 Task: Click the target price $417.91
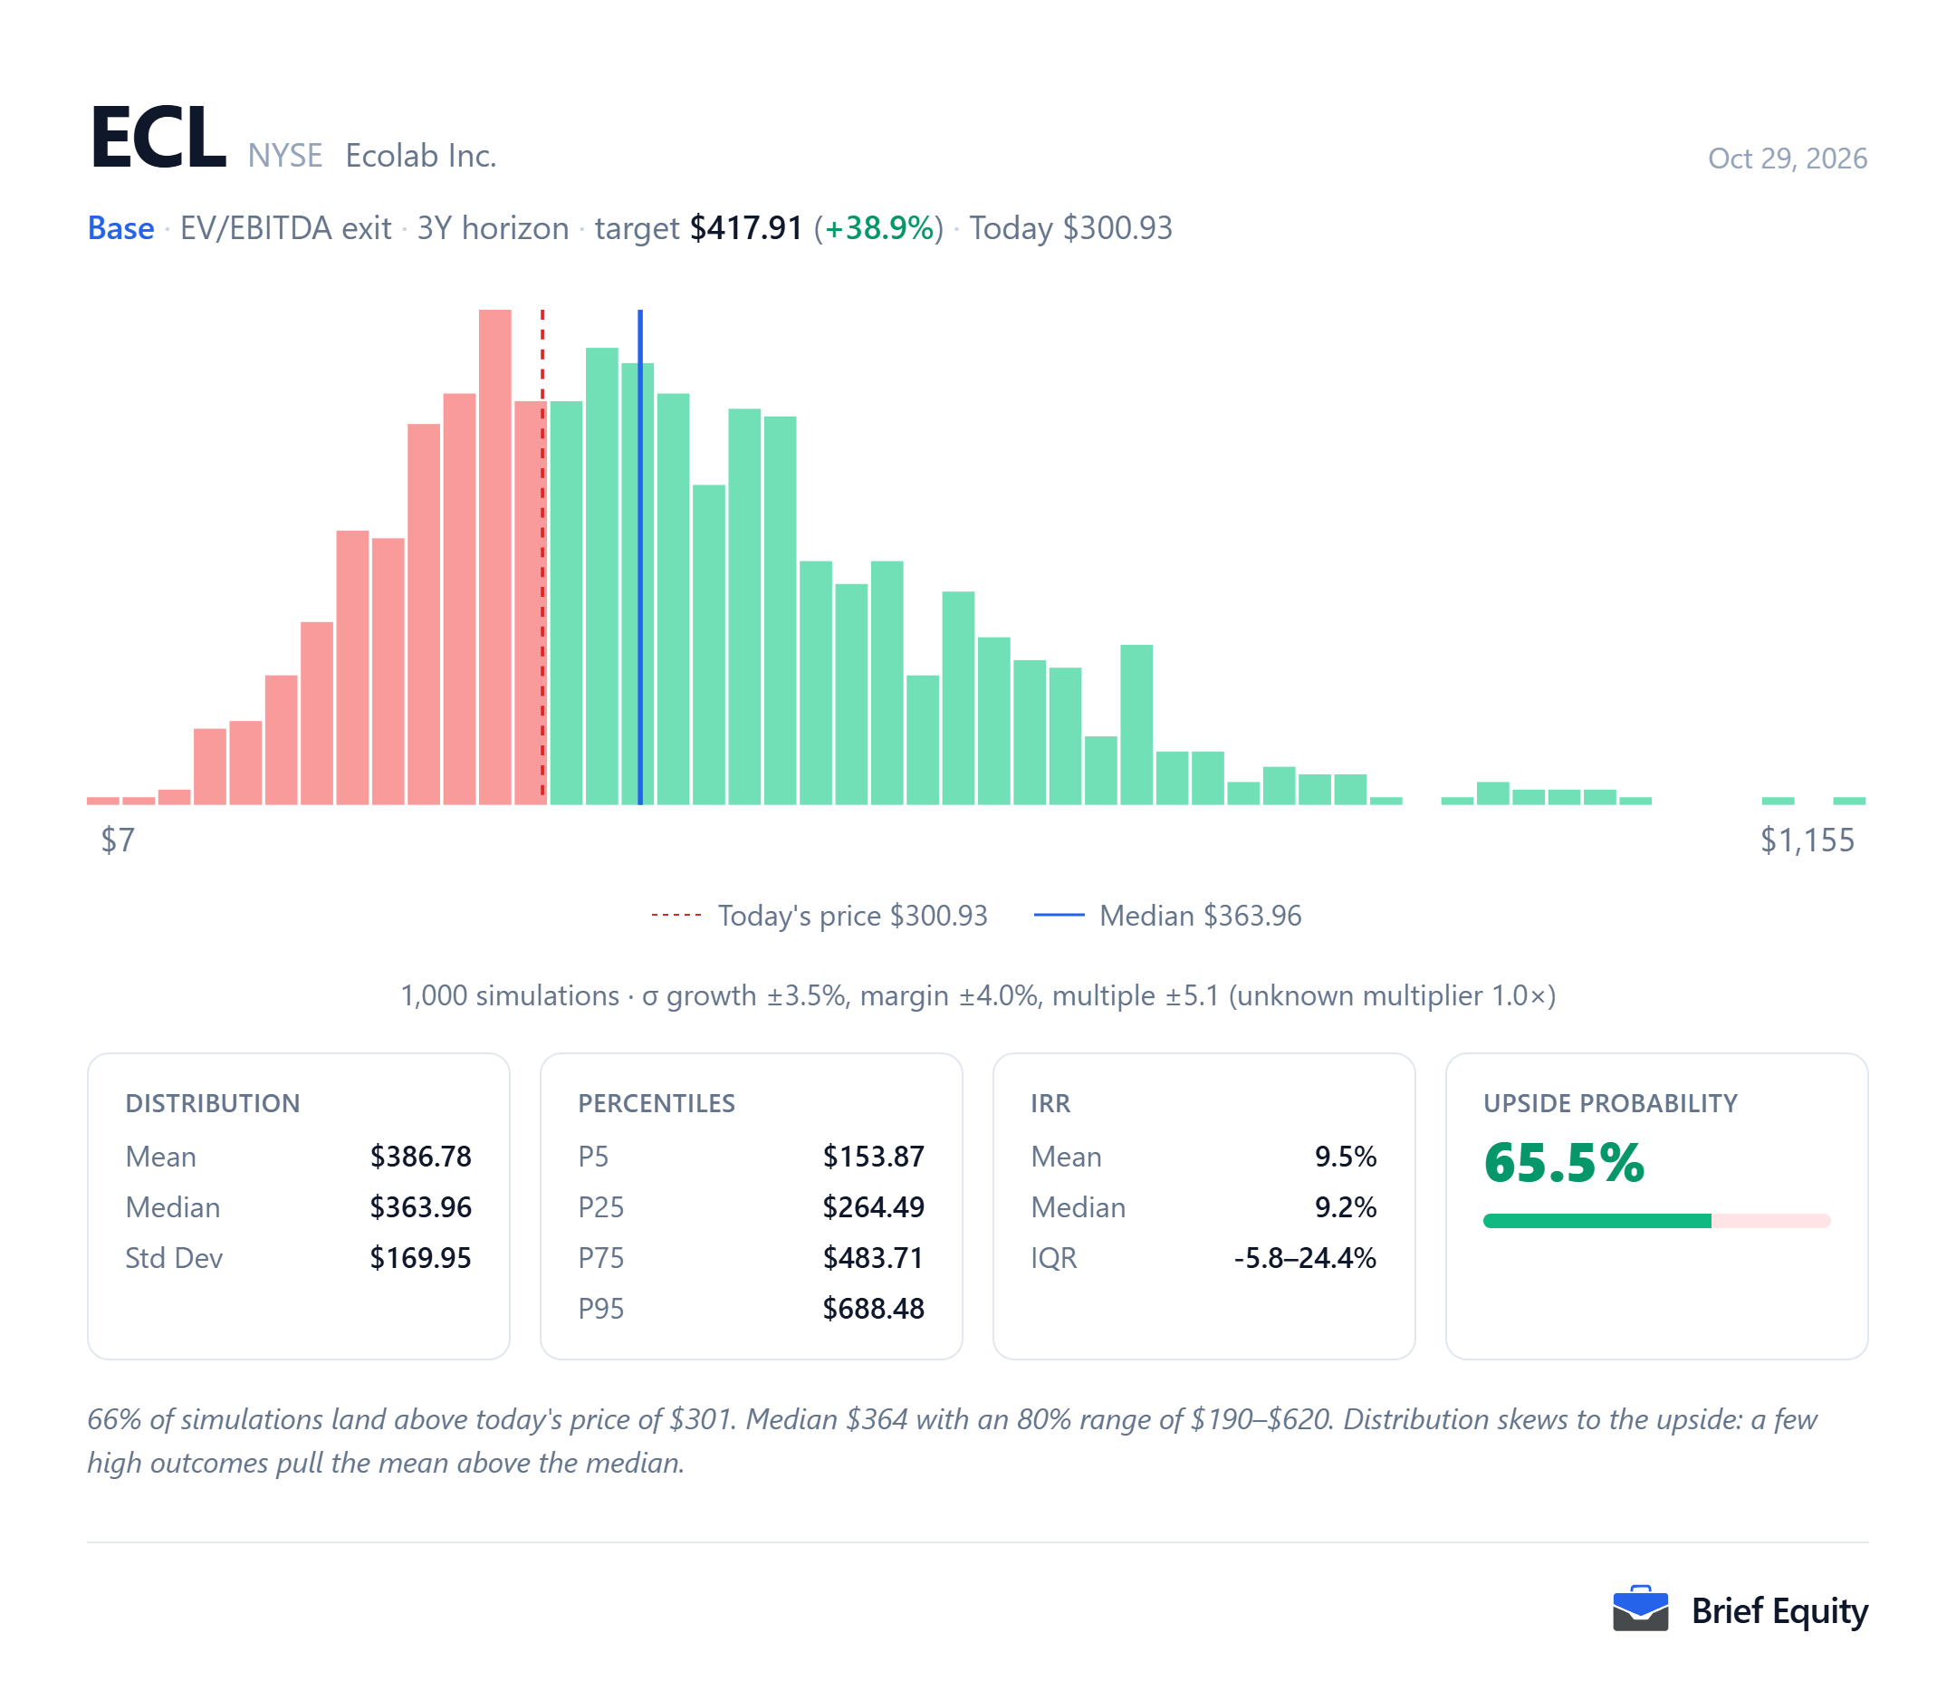click(746, 228)
